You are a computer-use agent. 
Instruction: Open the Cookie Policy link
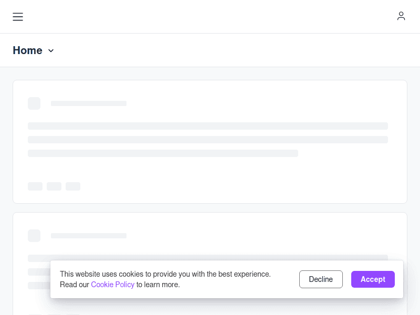click(x=112, y=285)
